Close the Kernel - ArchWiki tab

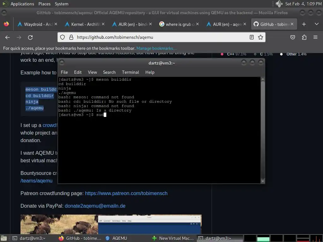pos(103,24)
